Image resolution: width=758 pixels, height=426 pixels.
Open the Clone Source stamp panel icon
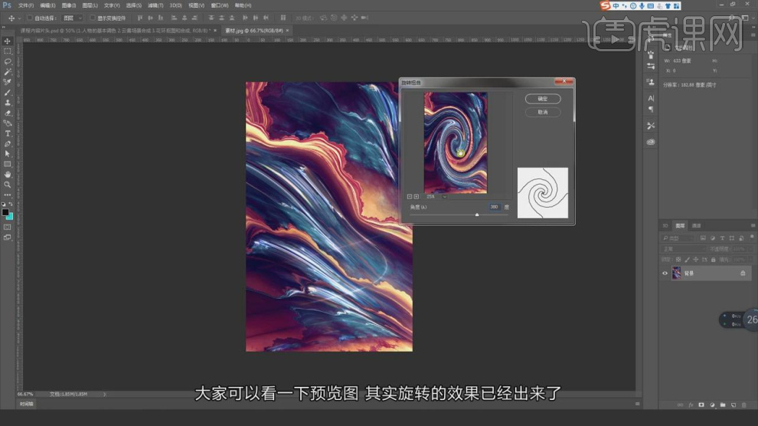(x=651, y=82)
